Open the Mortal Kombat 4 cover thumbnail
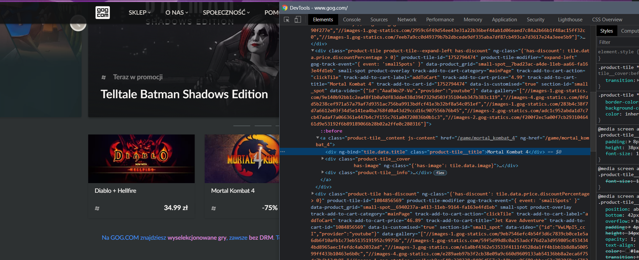This screenshot has width=639, height=260. click(x=242, y=159)
